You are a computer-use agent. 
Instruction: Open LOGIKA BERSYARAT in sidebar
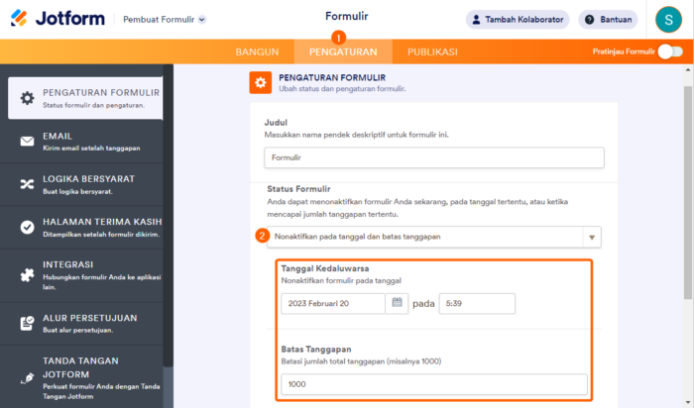pos(81,184)
